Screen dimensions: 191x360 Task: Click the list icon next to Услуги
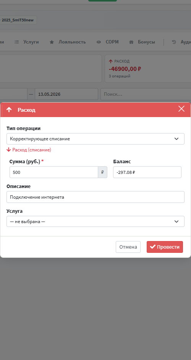[17, 42]
